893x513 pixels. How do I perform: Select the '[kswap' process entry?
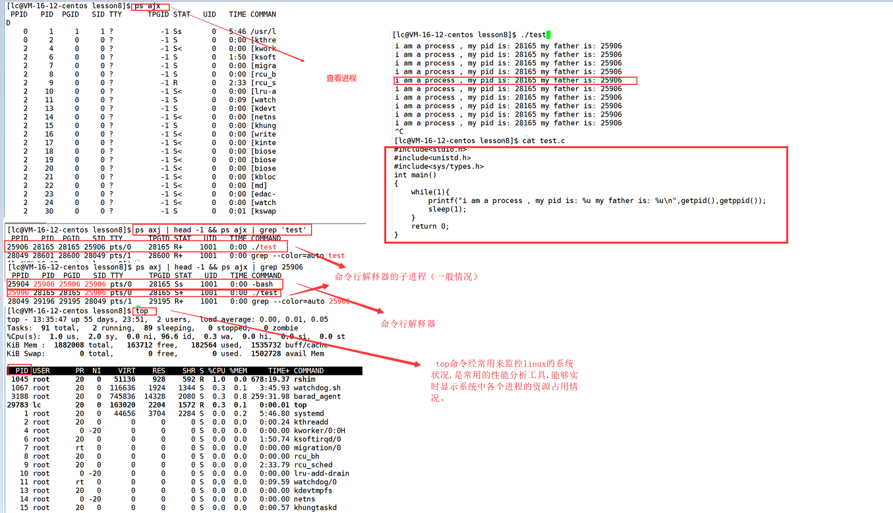click(x=263, y=211)
